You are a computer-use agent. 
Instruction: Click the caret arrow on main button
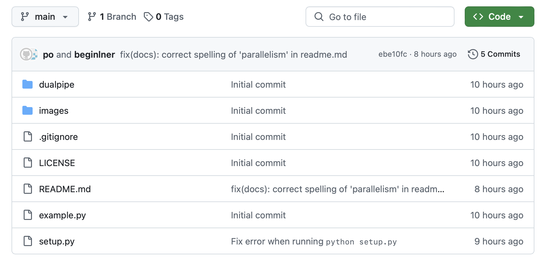tap(65, 17)
